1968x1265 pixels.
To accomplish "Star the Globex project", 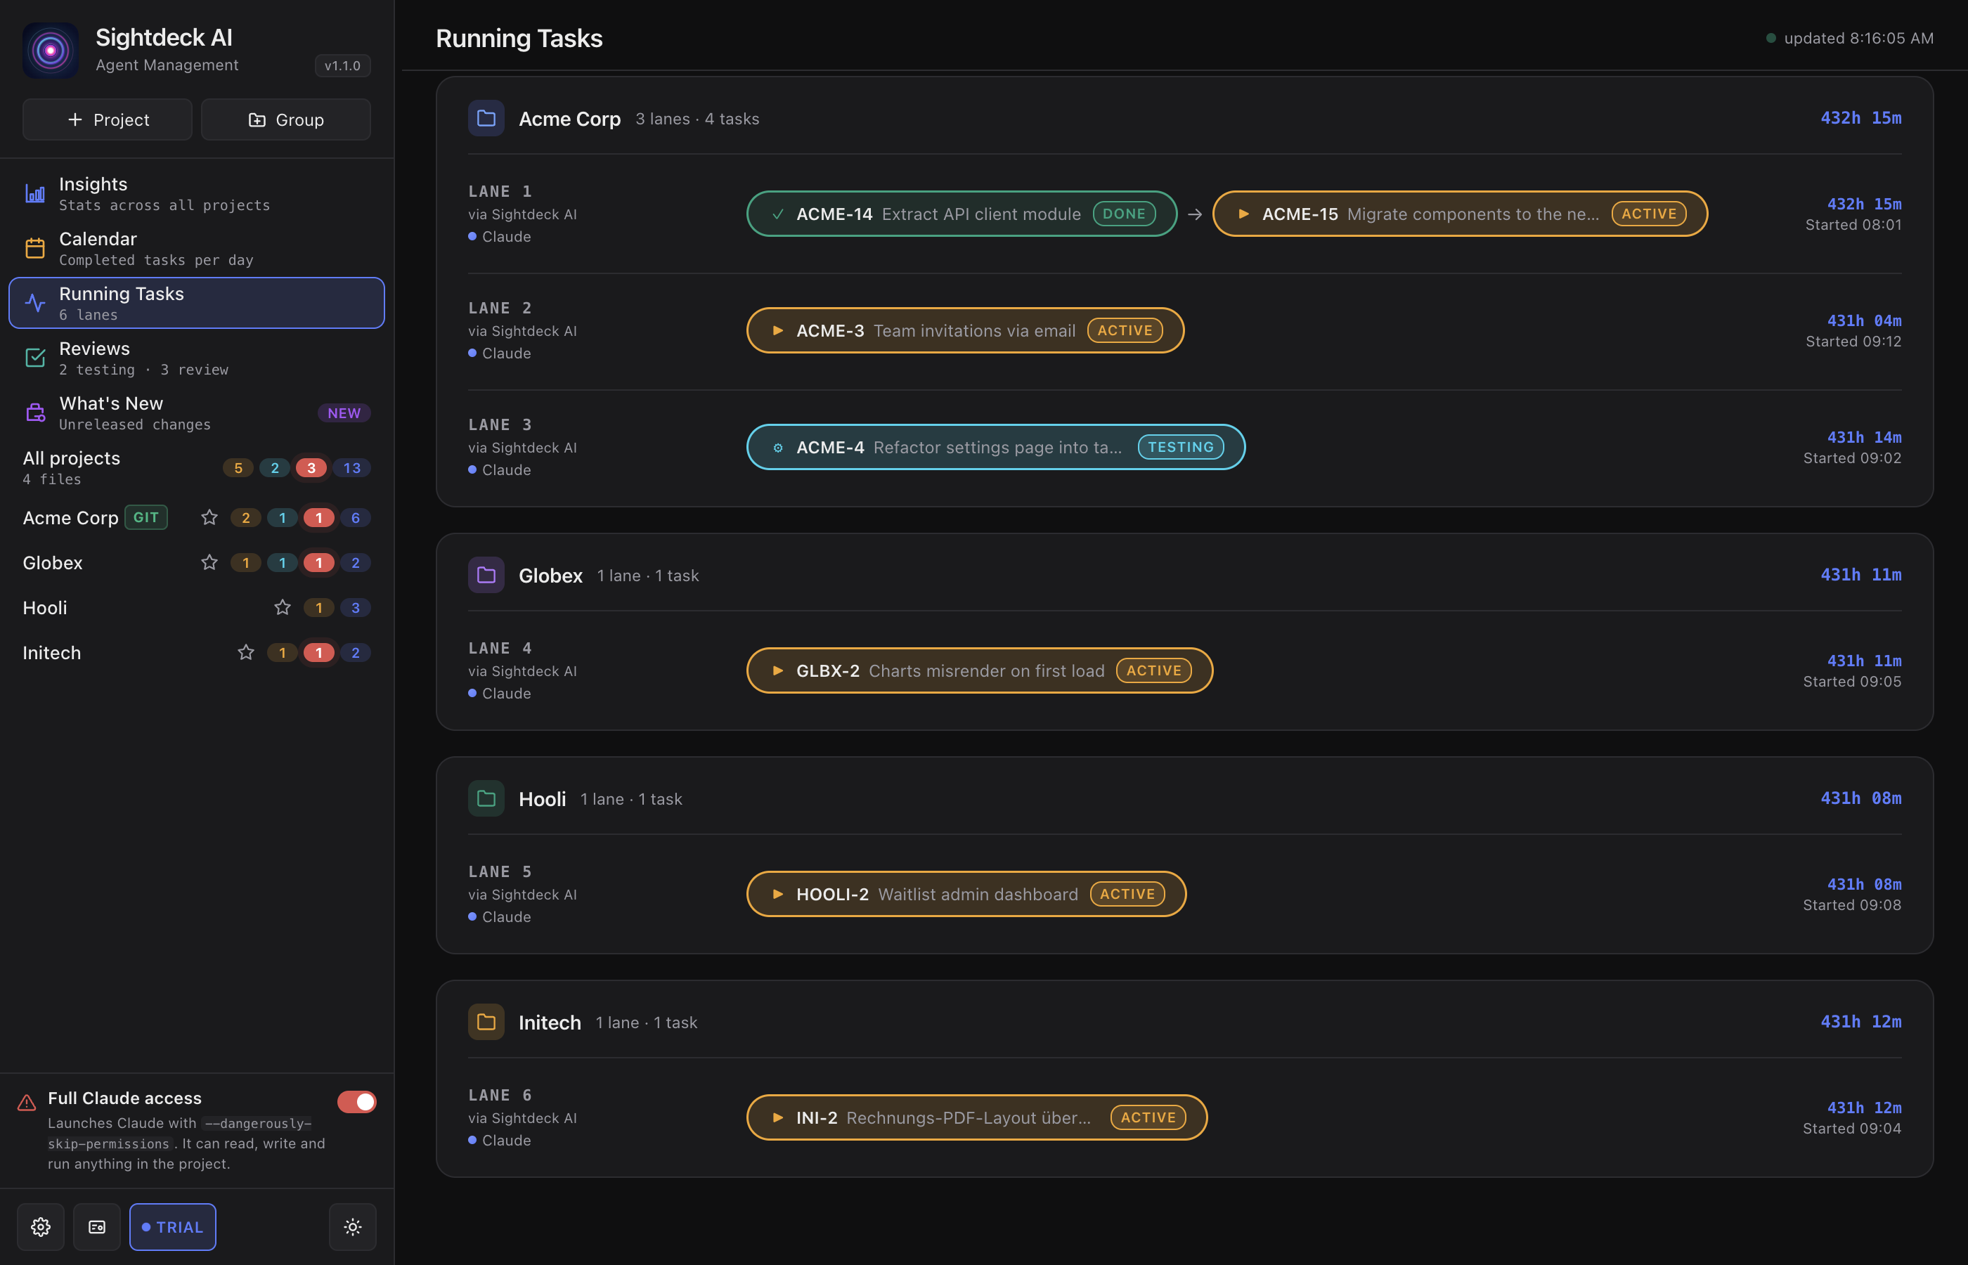I will pyautogui.click(x=209, y=563).
